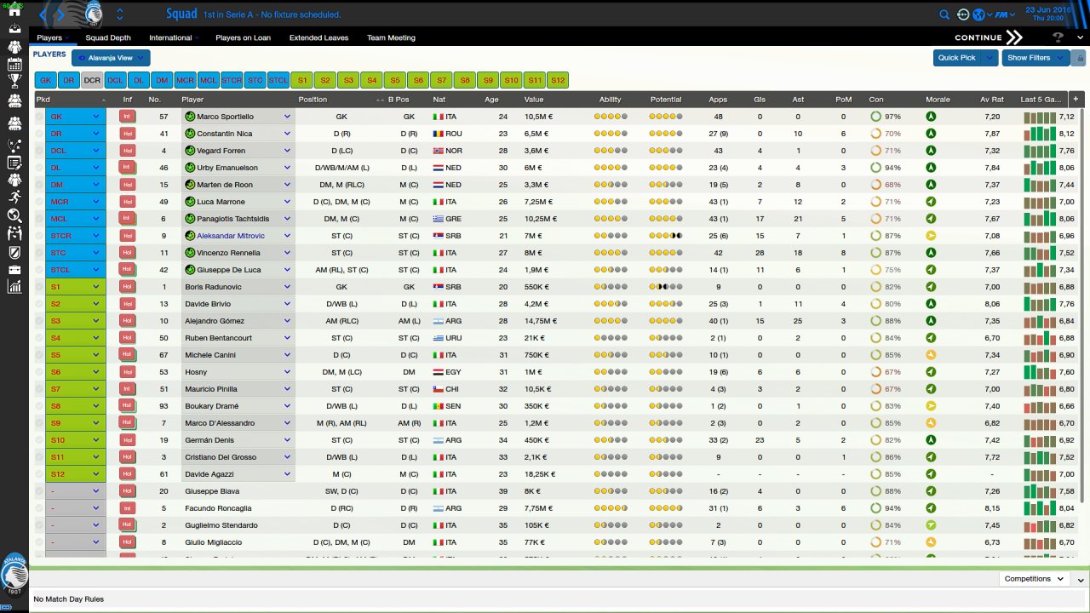Select the S12 substitute slot button
1090x613 pixels.
point(557,80)
